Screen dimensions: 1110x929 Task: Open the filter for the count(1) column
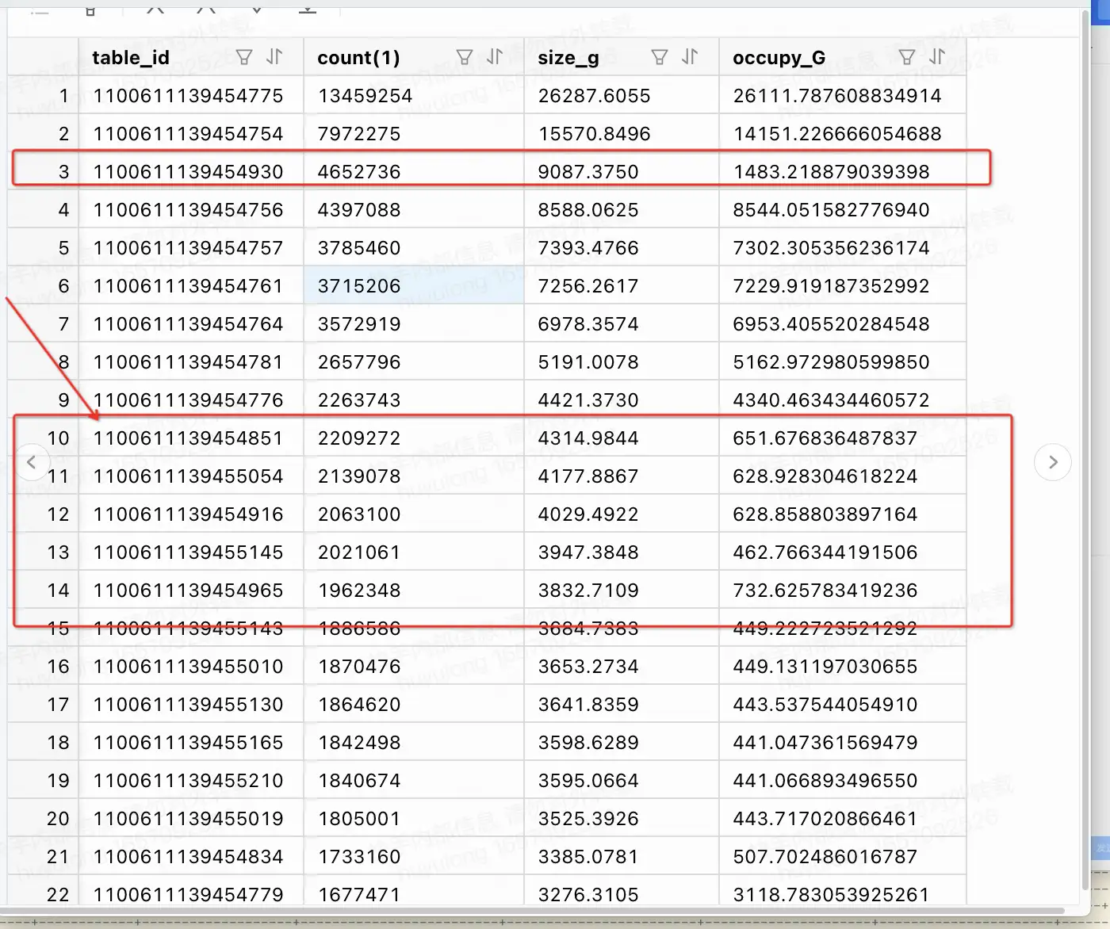click(x=465, y=57)
